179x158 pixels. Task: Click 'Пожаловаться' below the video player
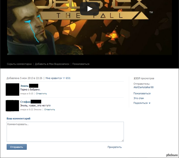point(81,64)
